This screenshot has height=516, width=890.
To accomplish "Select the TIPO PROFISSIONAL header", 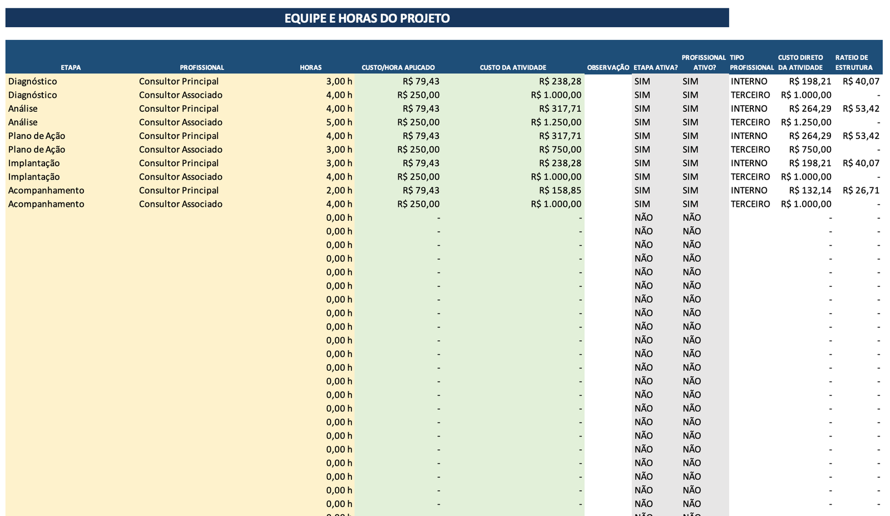I will pos(751,62).
